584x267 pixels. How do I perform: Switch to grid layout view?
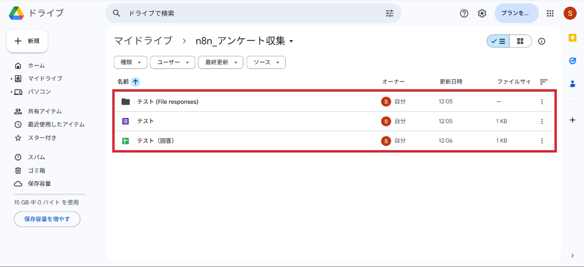click(x=520, y=41)
